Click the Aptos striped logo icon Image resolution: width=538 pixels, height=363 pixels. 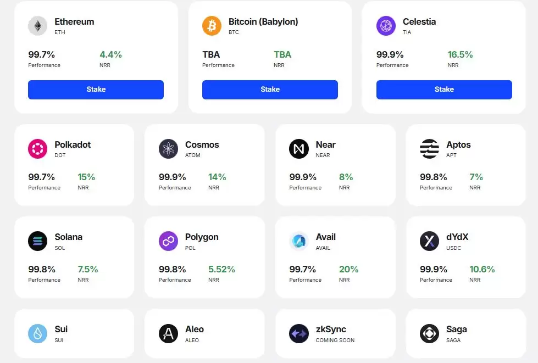(x=429, y=149)
